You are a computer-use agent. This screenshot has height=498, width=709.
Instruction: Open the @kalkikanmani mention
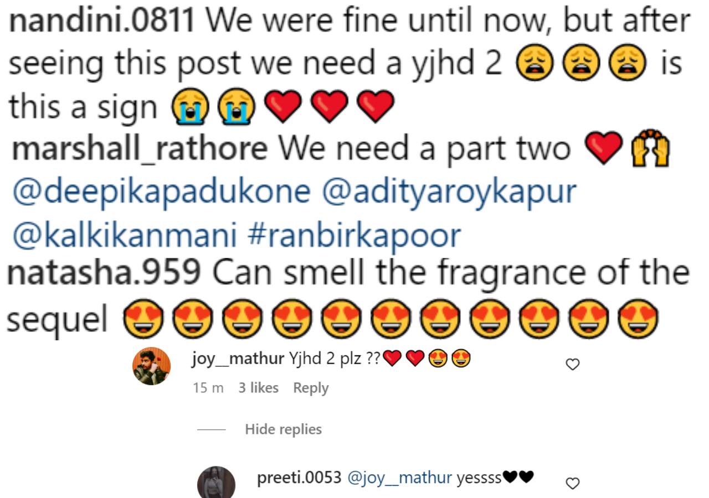[x=124, y=235]
